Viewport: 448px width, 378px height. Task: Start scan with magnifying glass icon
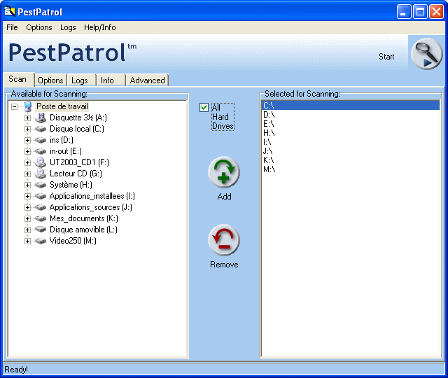point(426,53)
